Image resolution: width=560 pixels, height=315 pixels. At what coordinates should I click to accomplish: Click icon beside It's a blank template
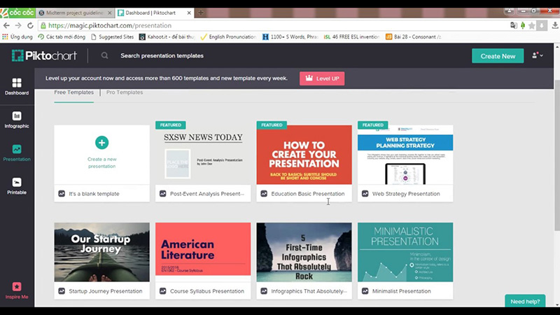click(62, 194)
